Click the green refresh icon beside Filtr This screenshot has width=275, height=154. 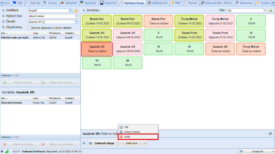click(x=271, y=10)
